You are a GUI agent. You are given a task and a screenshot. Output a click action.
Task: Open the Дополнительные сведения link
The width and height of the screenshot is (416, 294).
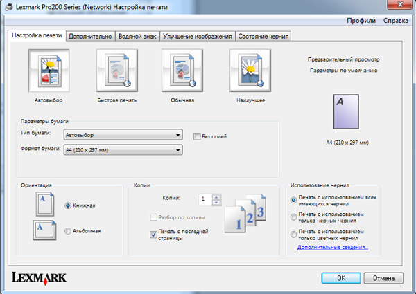[333, 247]
